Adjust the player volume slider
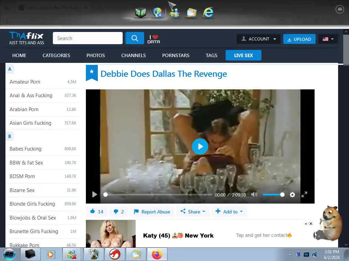 274,195
